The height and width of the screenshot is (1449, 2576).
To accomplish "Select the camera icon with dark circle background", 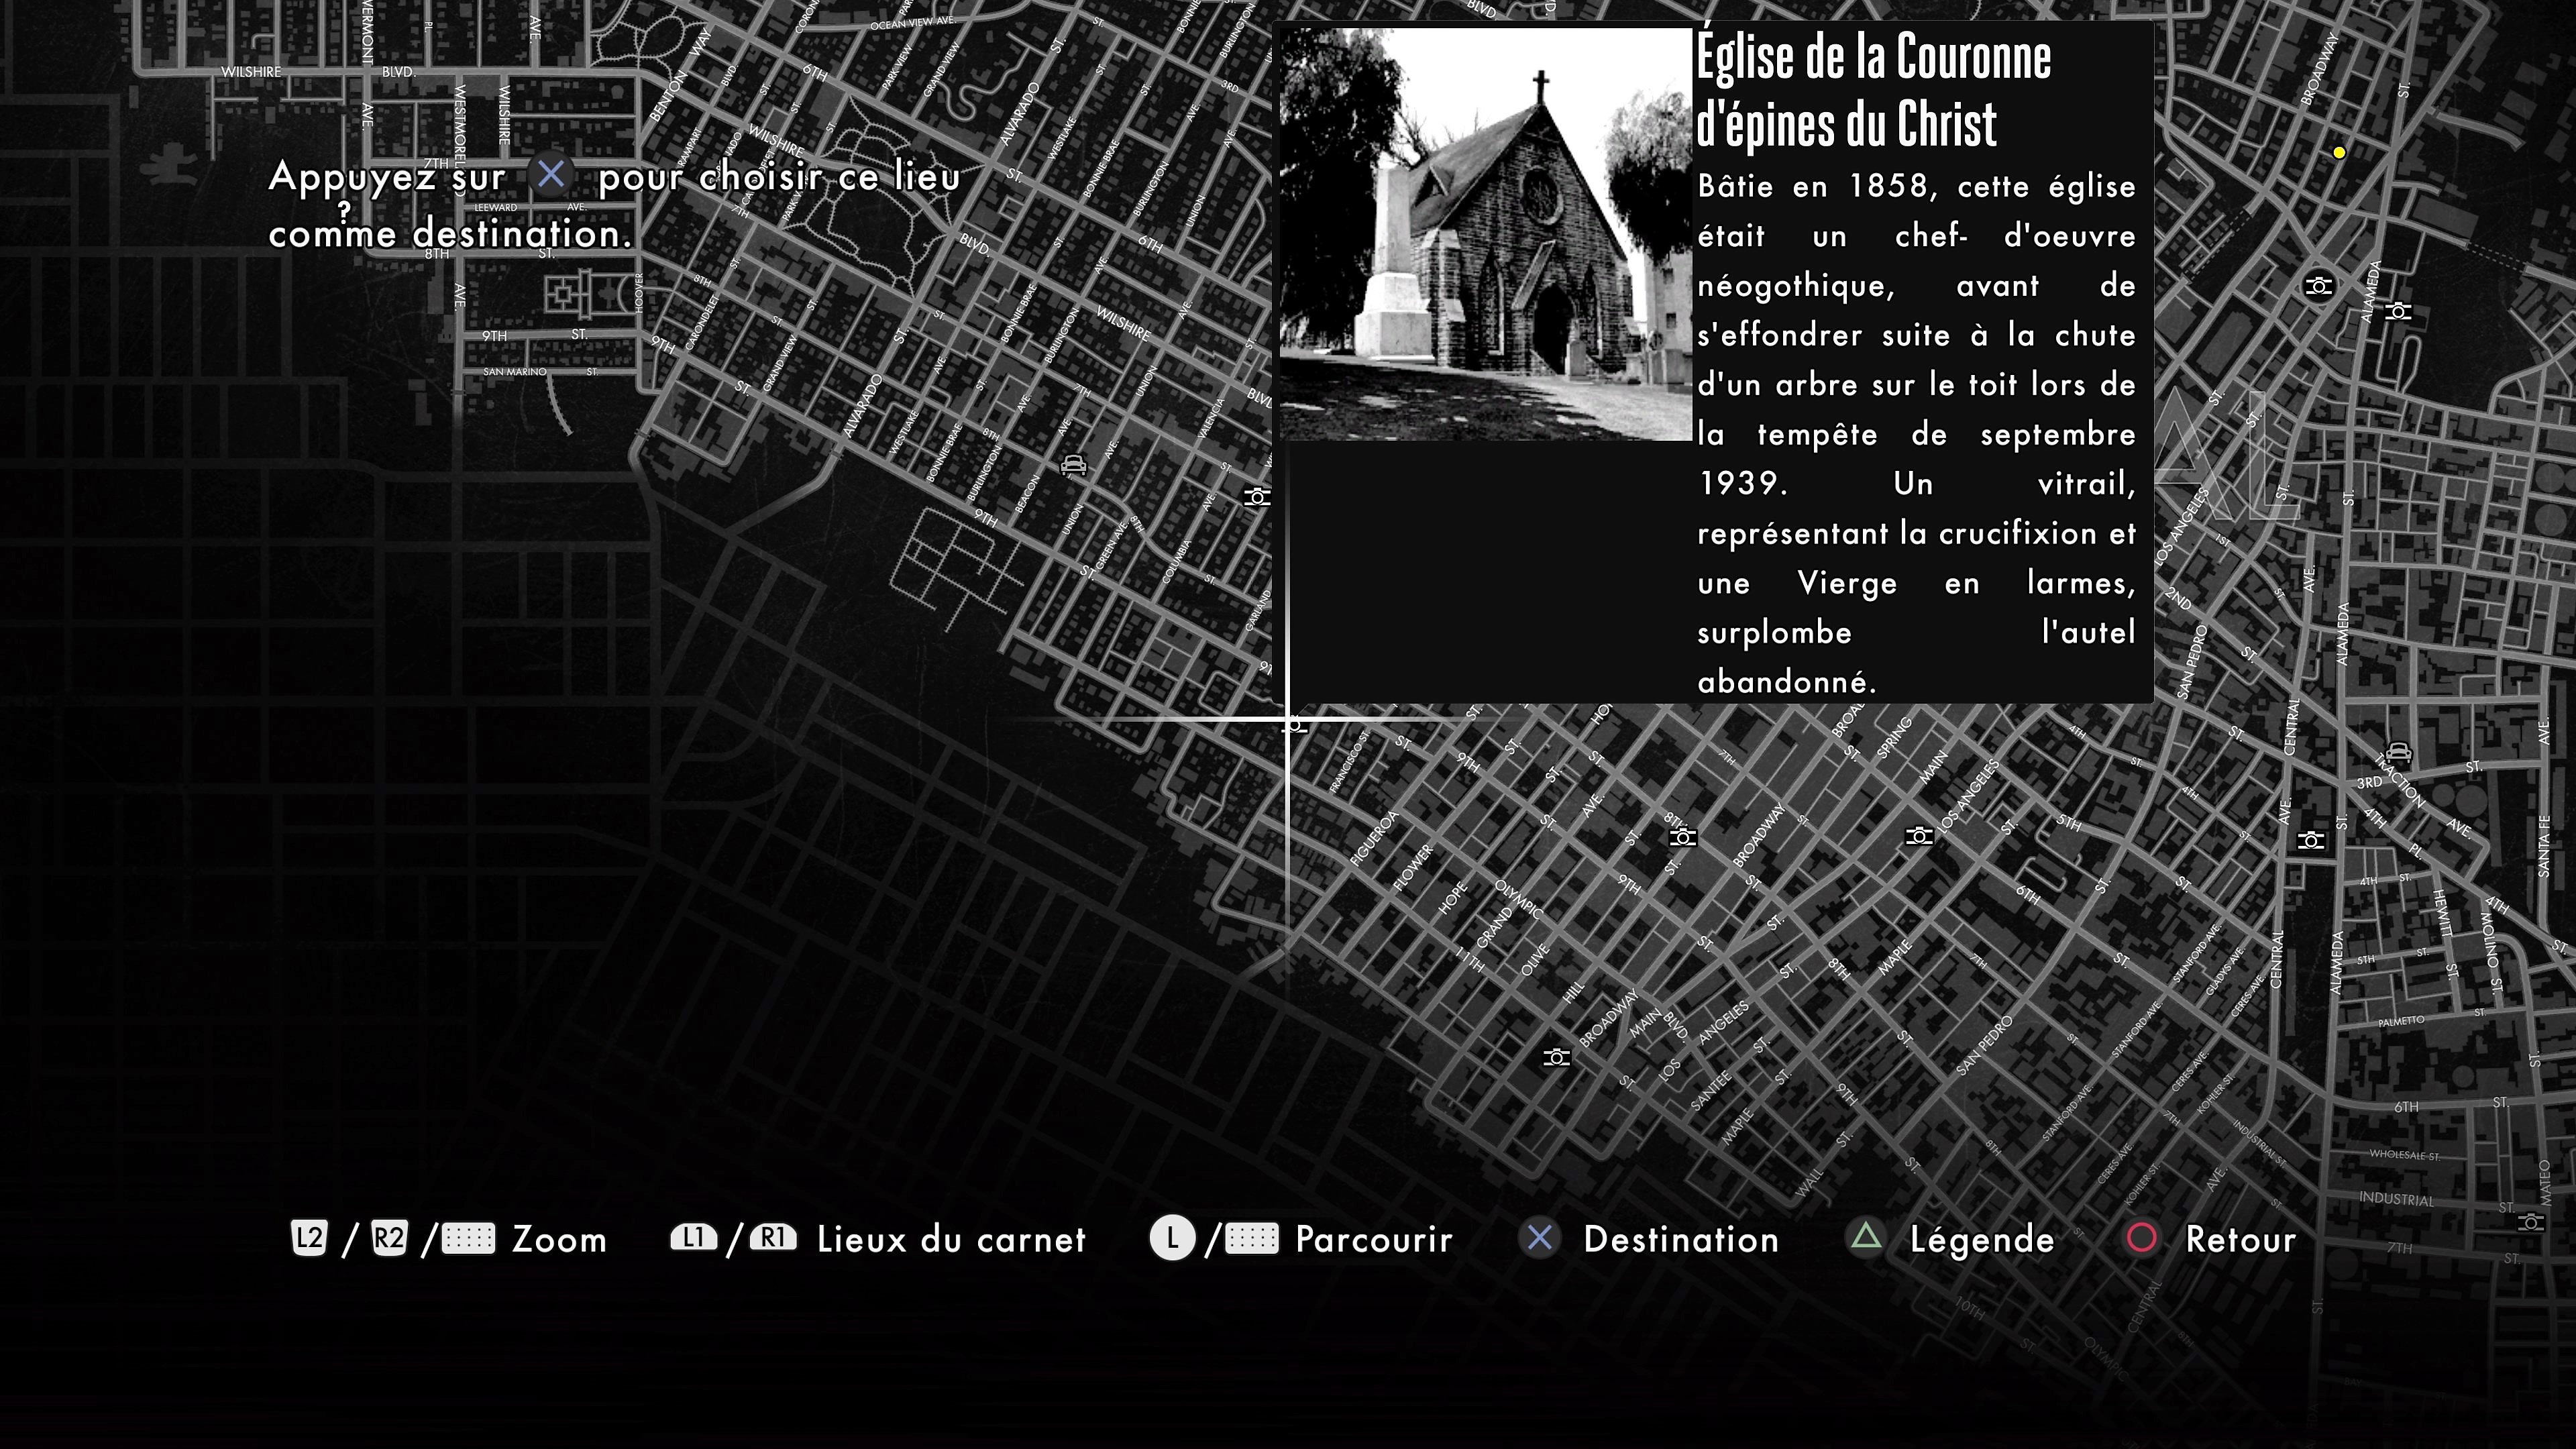I will (2319, 286).
